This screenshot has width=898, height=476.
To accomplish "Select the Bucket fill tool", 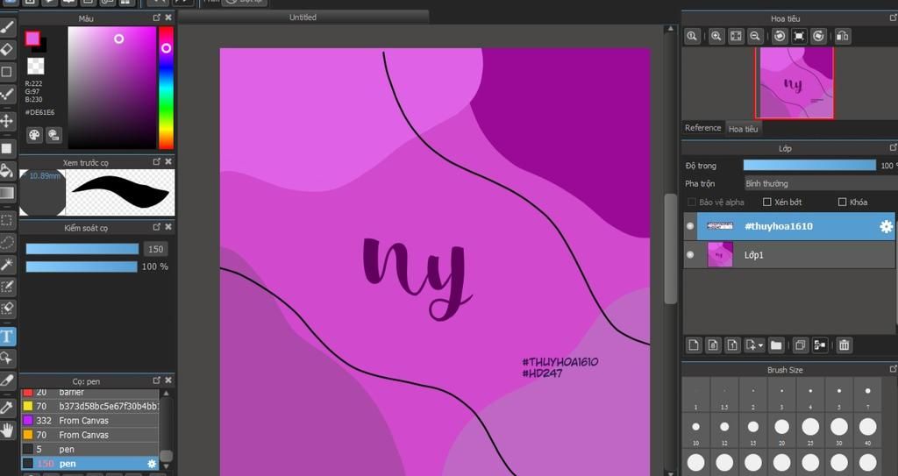I will click(7, 171).
